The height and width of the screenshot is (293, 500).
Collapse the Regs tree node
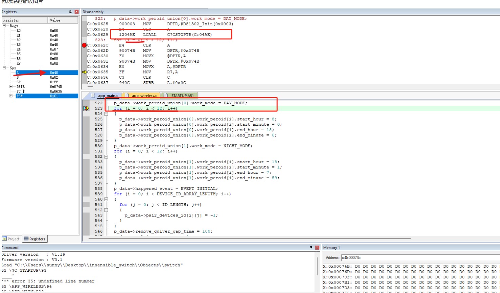click(4, 26)
